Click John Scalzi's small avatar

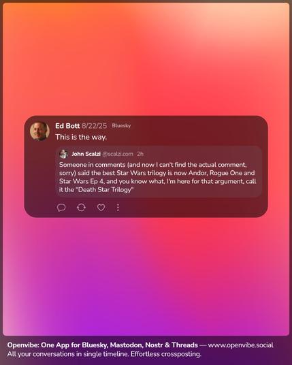click(63, 154)
